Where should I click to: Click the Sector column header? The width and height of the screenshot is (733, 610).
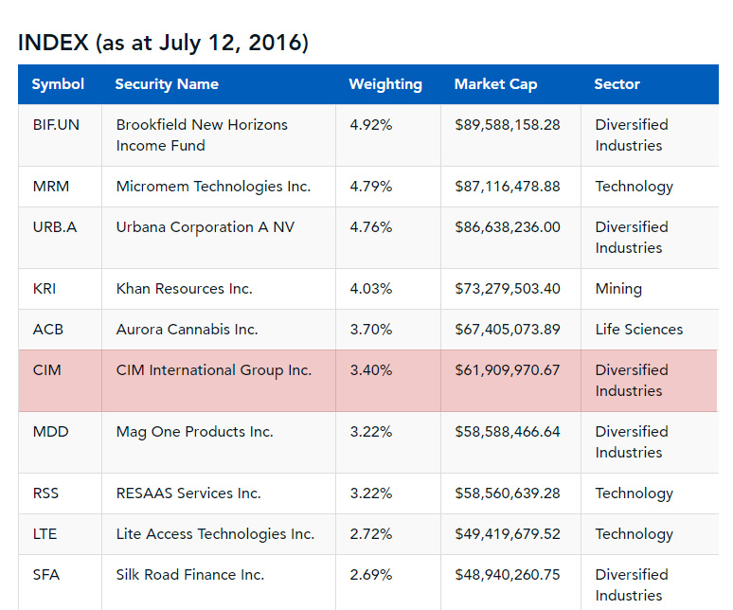(617, 84)
